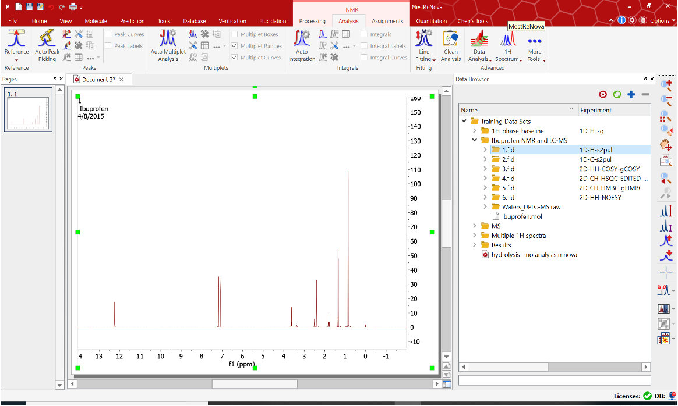Click the red gear icon in Data Browser
This screenshot has height=406, width=678.
click(603, 94)
